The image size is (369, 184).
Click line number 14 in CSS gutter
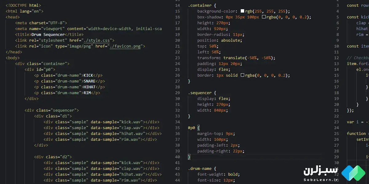[x=177, y=6]
